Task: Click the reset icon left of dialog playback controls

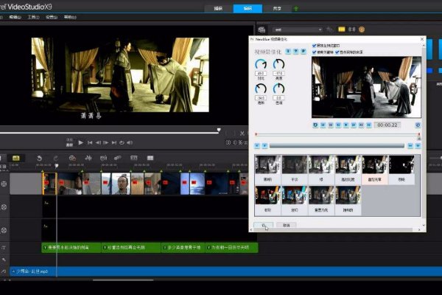Action: click(315, 125)
